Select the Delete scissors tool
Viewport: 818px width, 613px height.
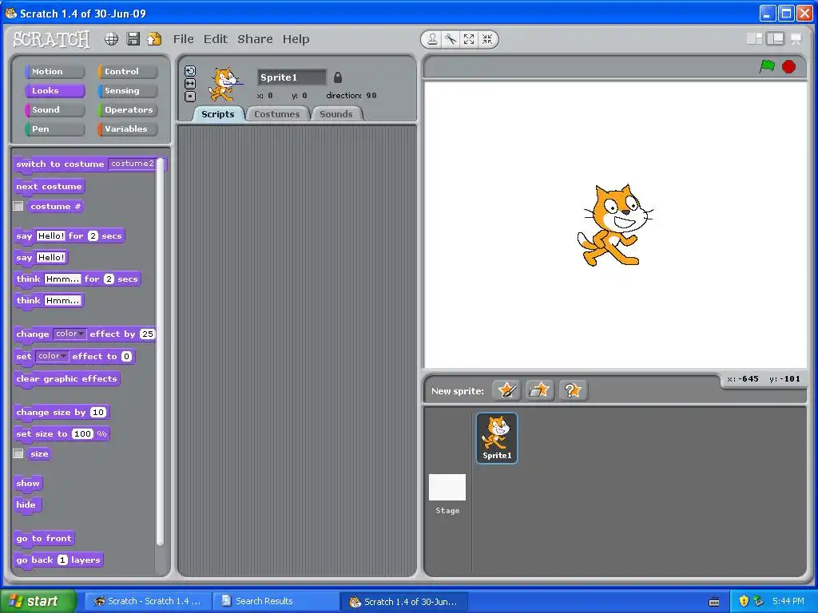451,39
